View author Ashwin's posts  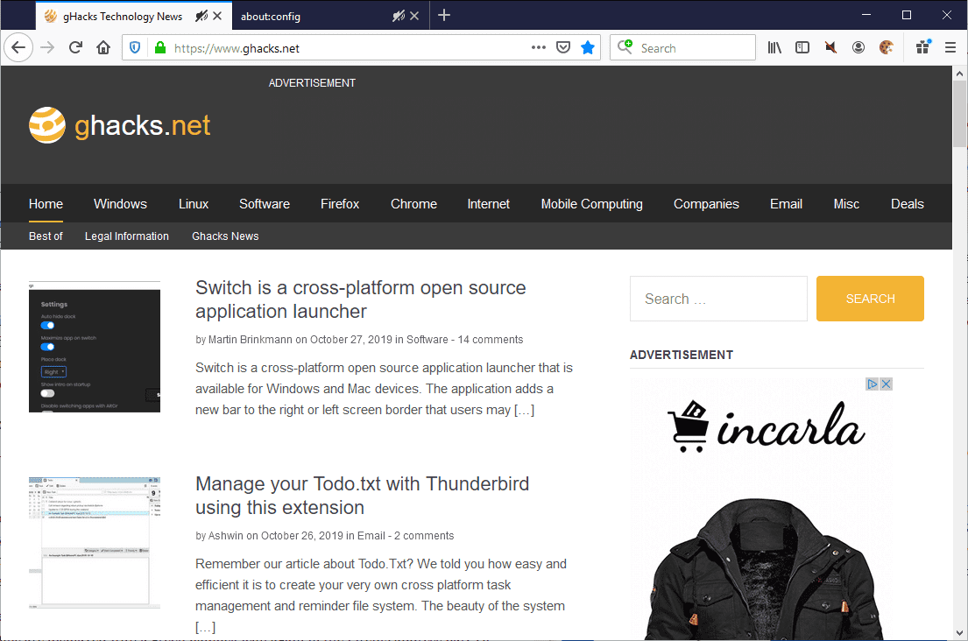pos(226,536)
